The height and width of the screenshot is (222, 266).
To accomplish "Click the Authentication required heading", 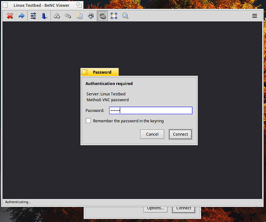I will [x=109, y=83].
